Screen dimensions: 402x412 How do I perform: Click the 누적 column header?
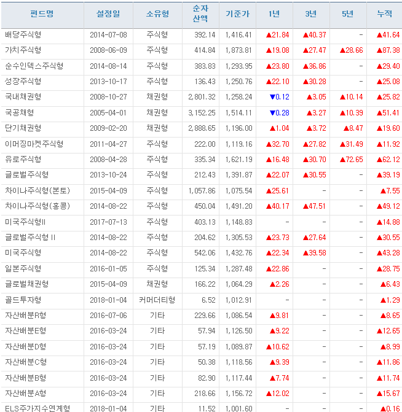click(385, 14)
